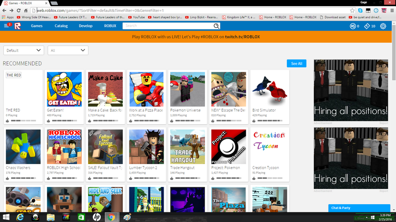Image resolution: width=396 pixels, height=222 pixels.
Task: Open the Windows Store taskbar icon
Action: (81, 217)
